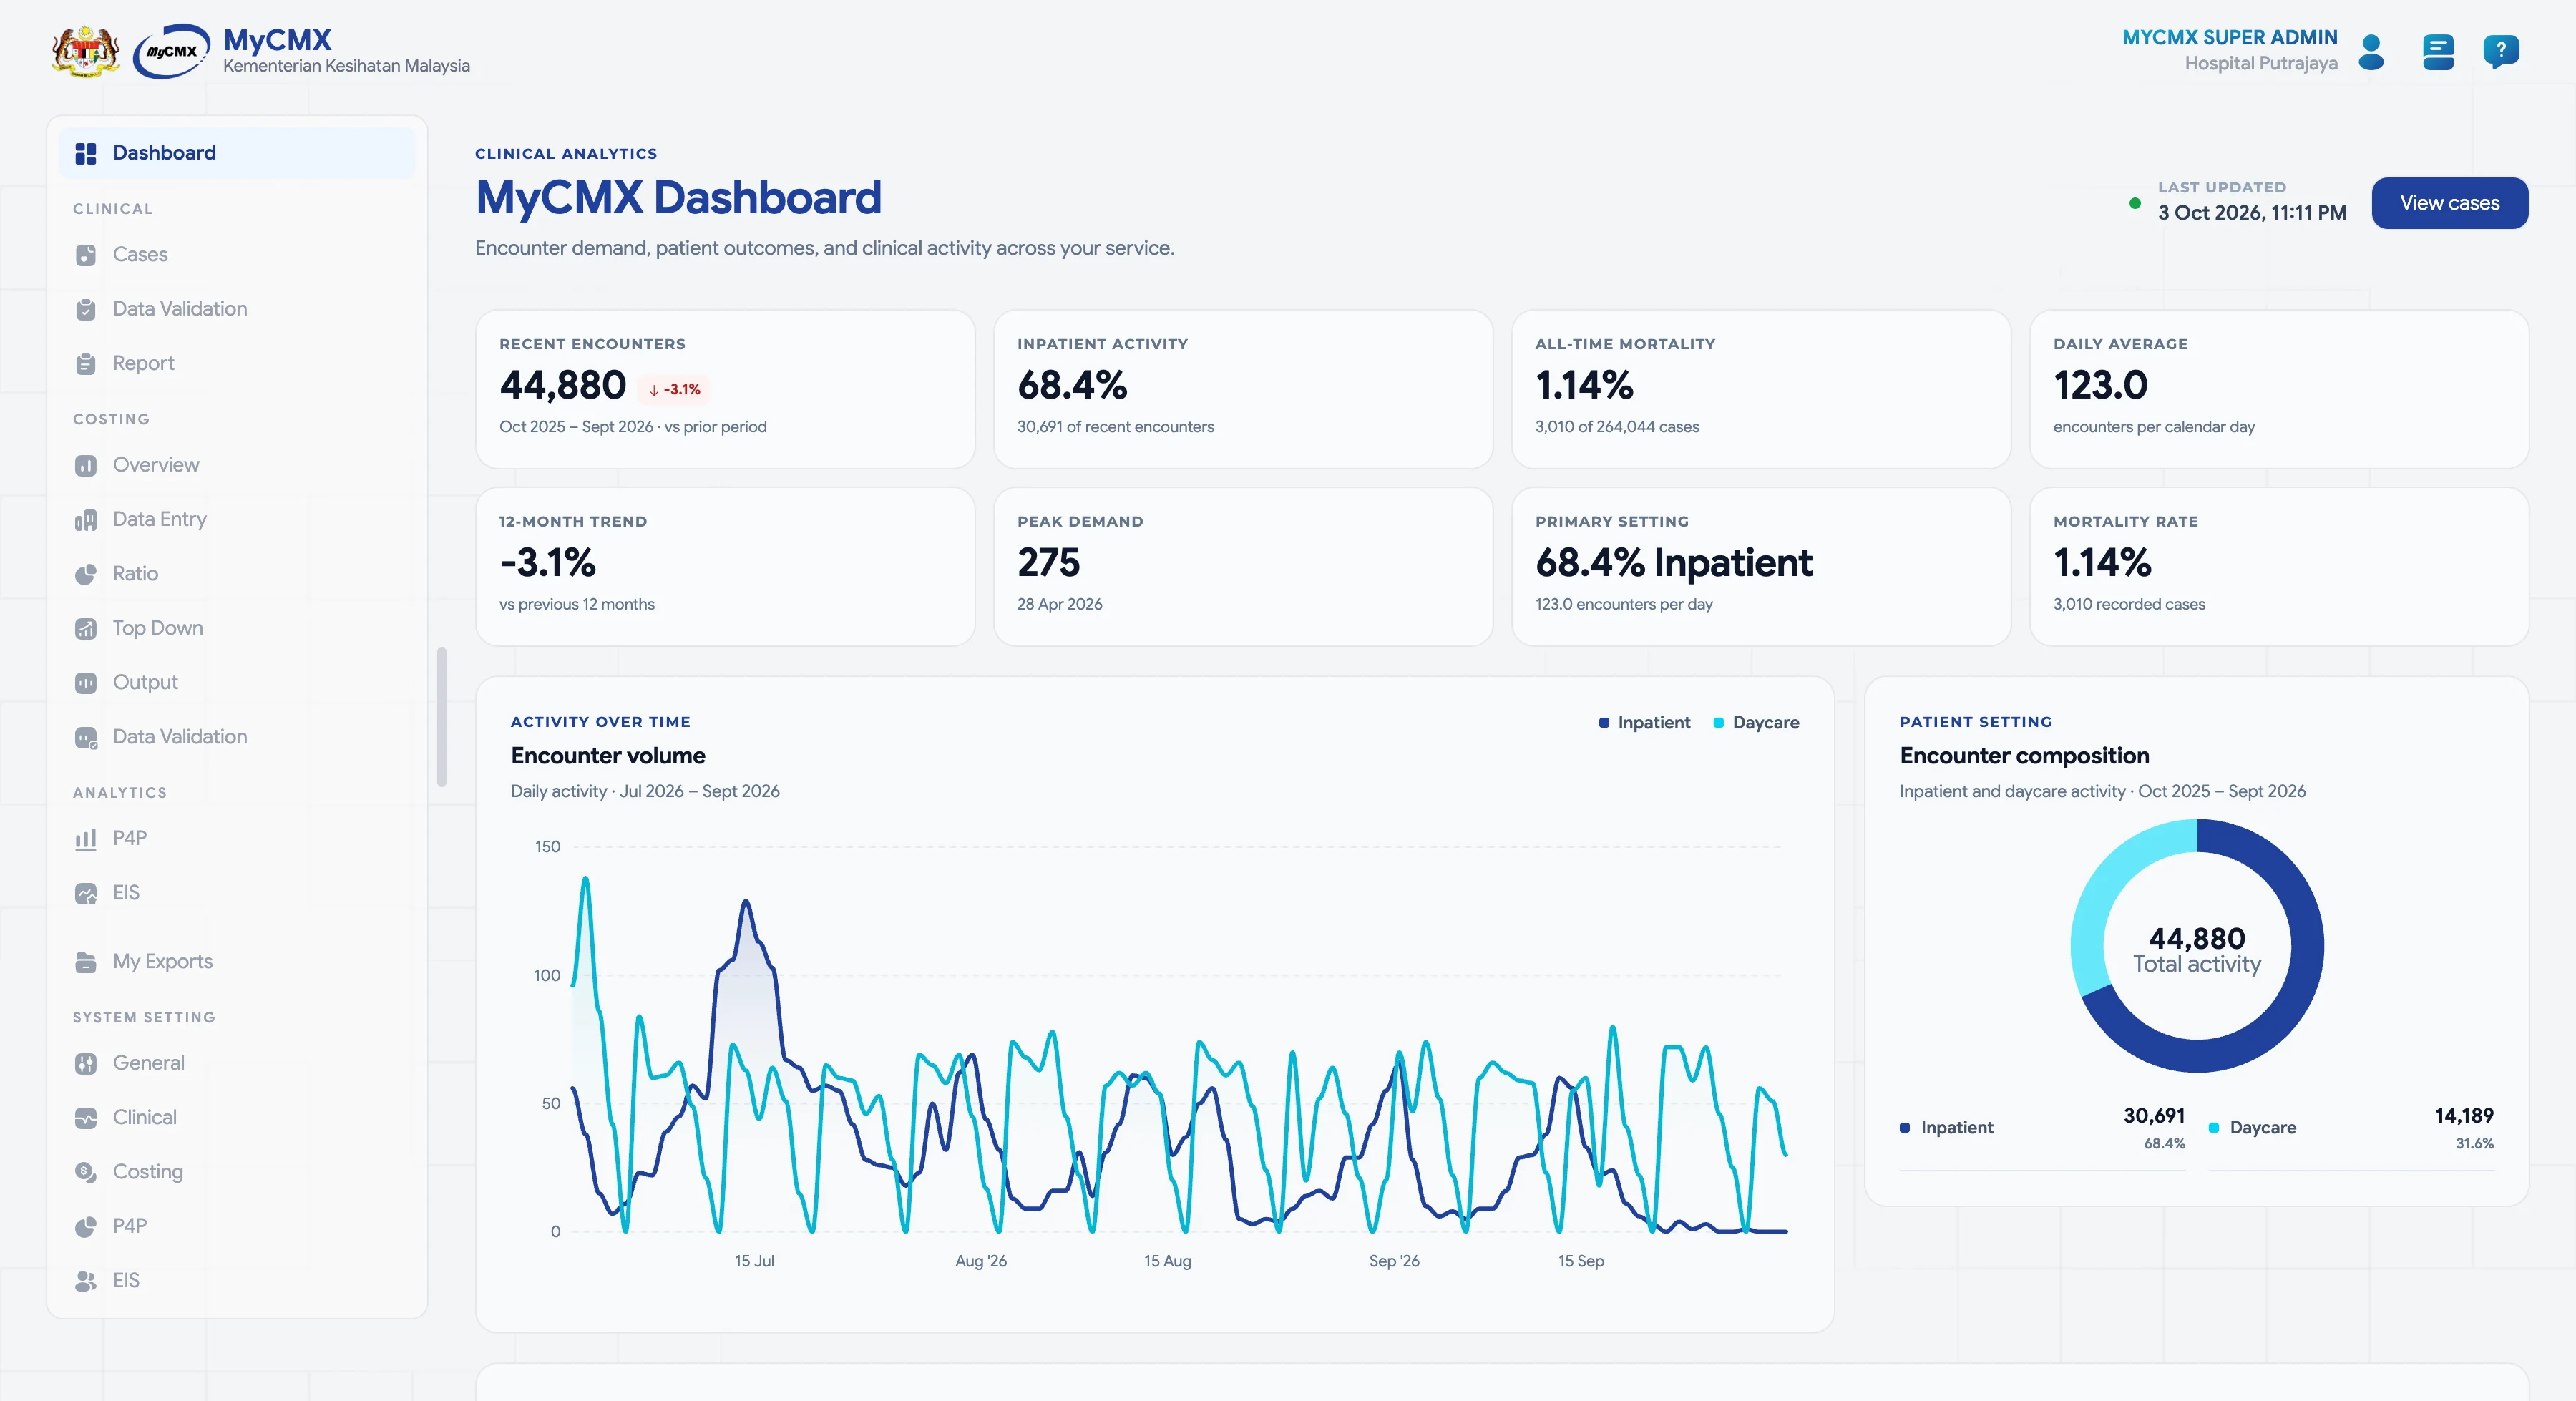Click '3,010 of 264,044 cases' text

point(1617,427)
